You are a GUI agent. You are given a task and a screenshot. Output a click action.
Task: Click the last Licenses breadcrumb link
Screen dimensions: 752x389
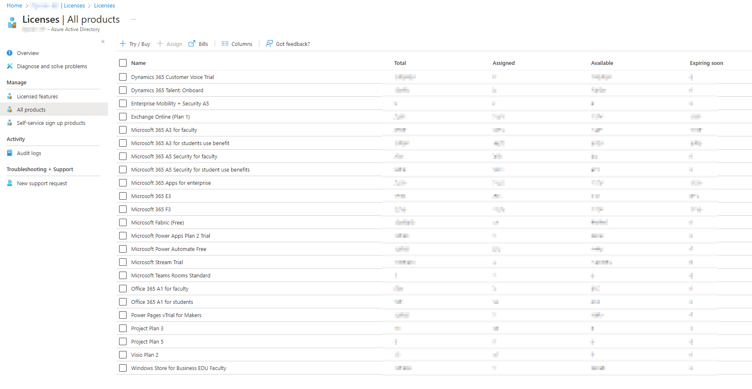tap(105, 5)
